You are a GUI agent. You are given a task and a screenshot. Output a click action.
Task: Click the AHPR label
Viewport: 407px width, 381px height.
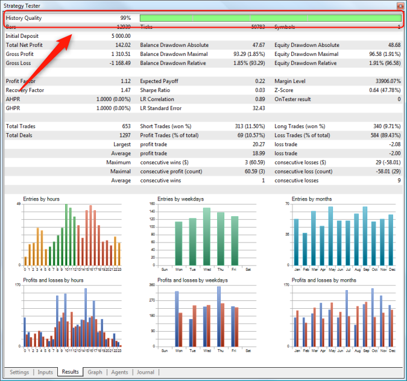13,99
